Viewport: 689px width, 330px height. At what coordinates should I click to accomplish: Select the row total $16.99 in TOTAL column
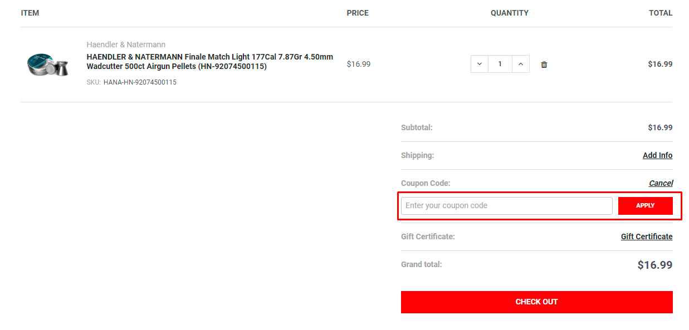coord(660,64)
